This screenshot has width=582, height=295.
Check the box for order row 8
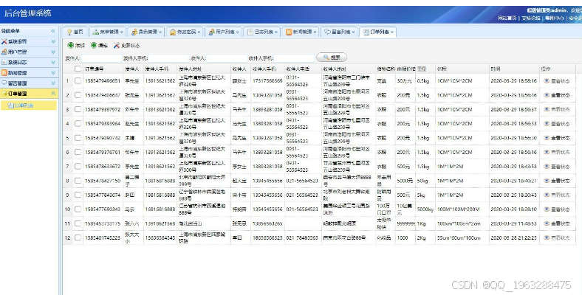(78, 181)
